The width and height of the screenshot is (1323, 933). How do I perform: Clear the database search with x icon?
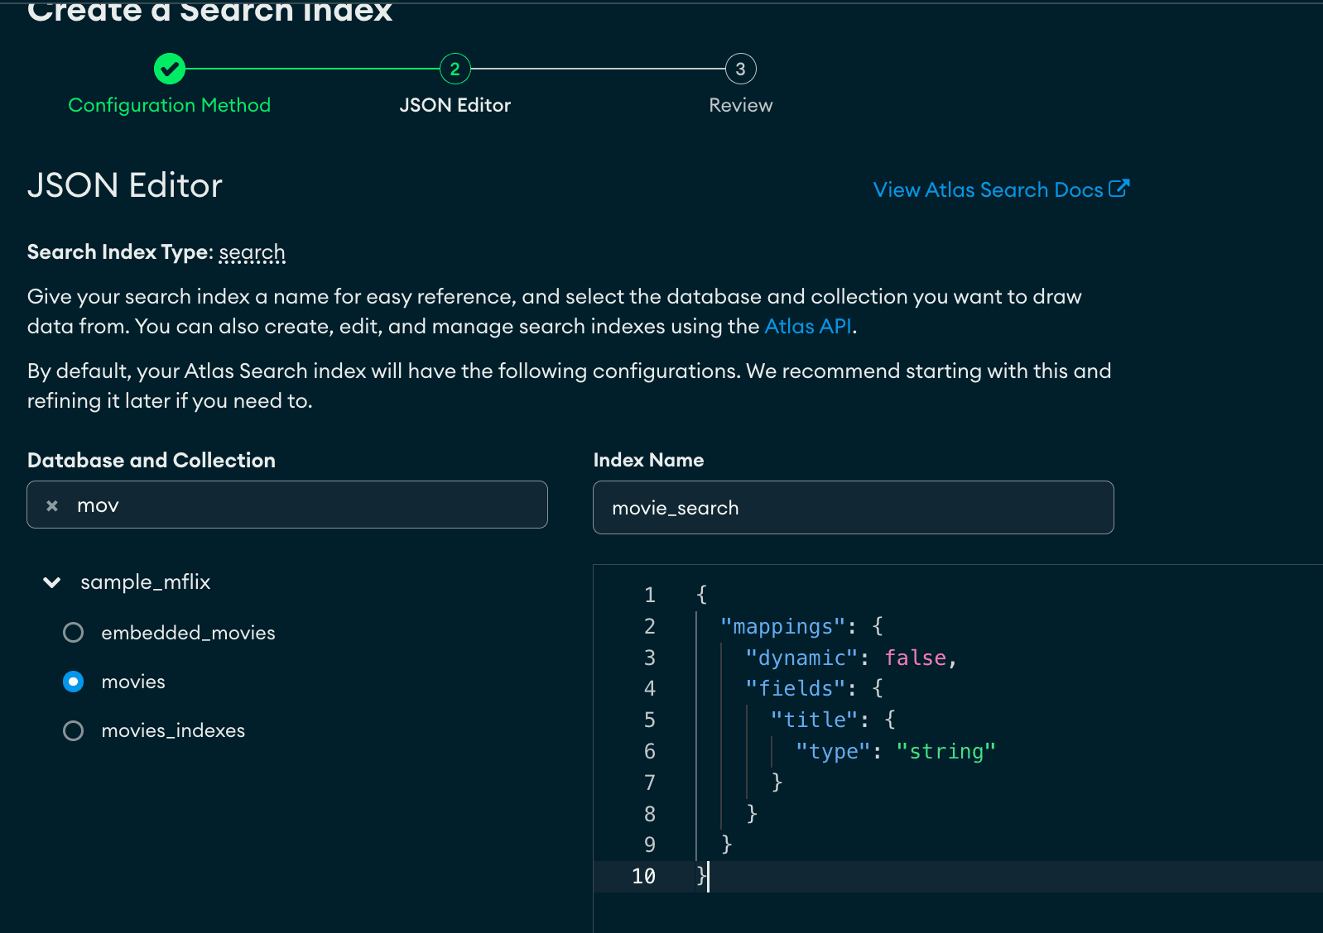pyautogui.click(x=52, y=505)
